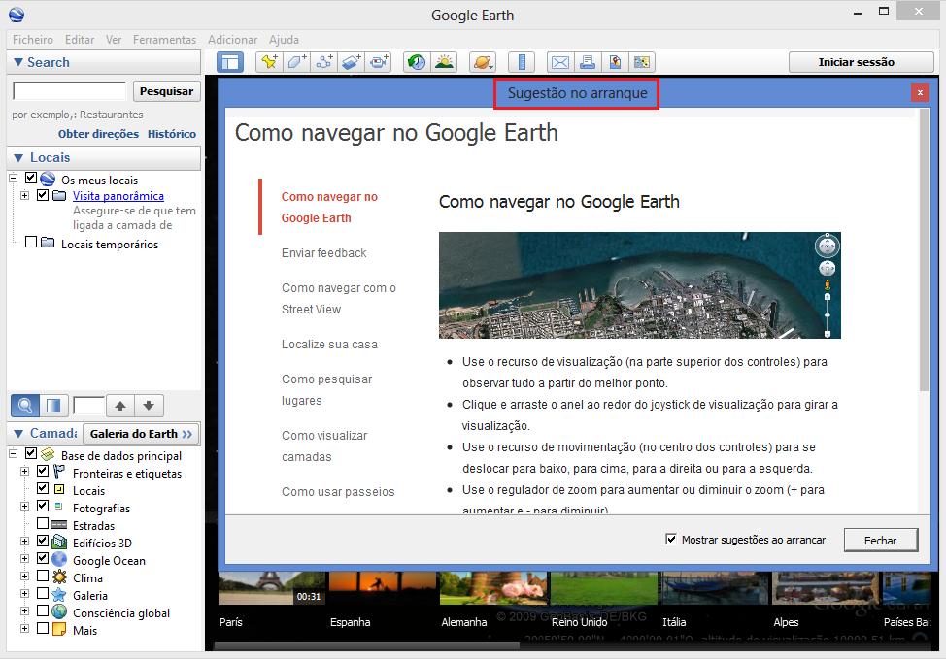
Task: Click the Print toolbar icon
Action: 587,62
